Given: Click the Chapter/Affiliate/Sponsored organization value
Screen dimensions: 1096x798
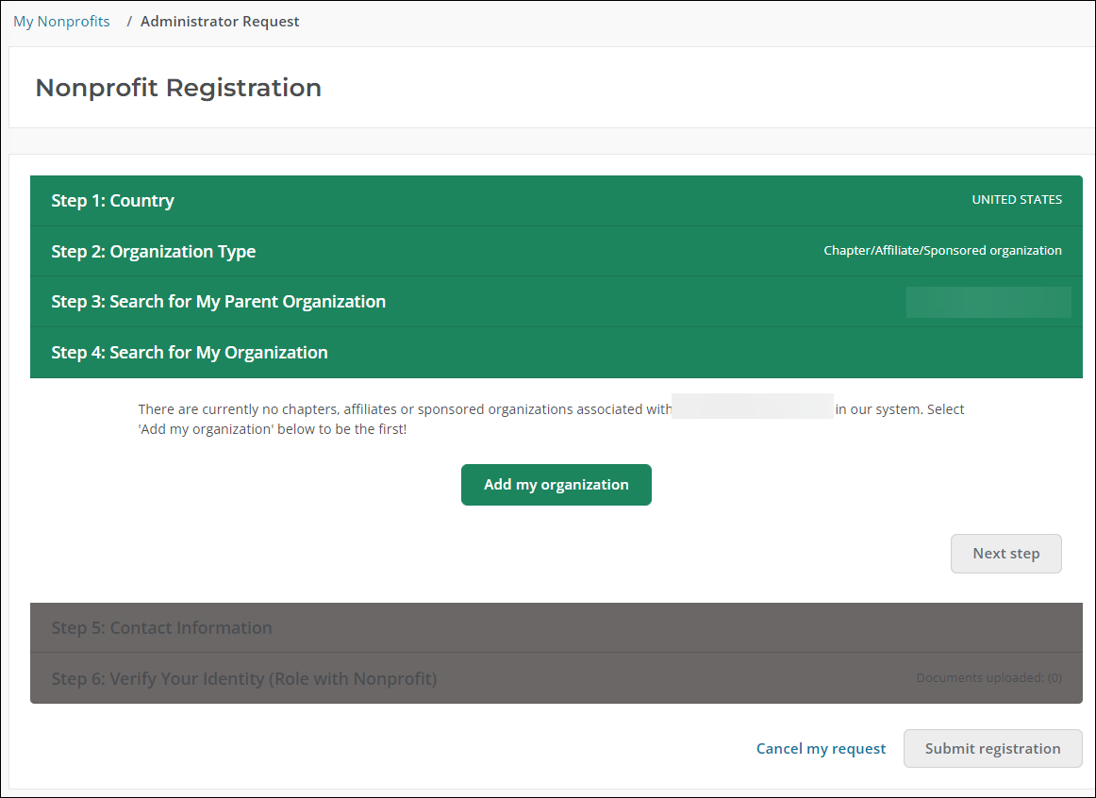Looking at the screenshot, I should tap(942, 251).
